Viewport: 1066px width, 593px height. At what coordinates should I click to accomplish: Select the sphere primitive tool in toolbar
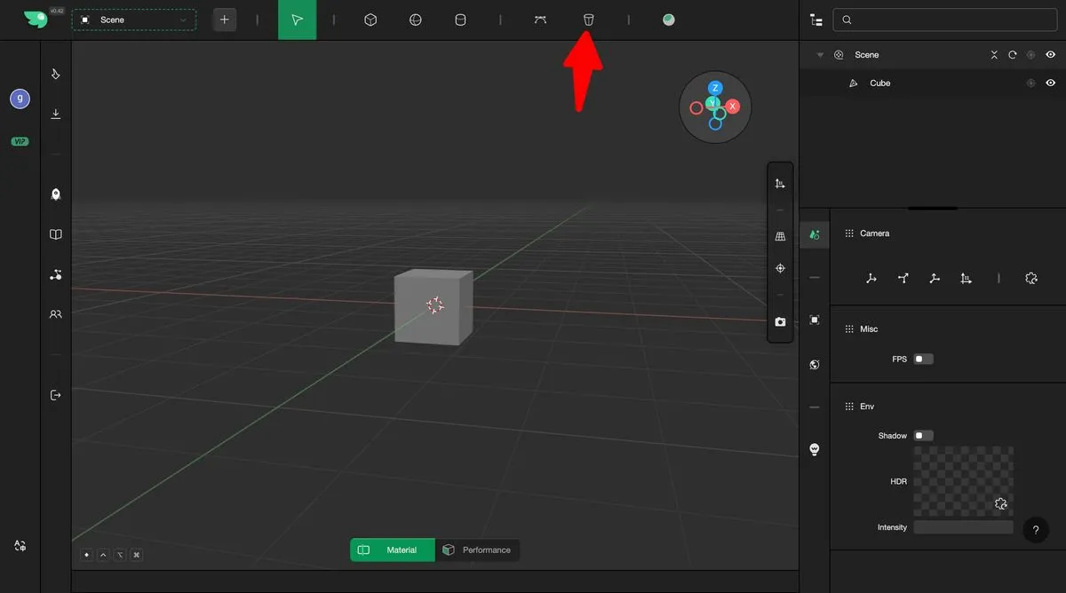[x=415, y=20]
